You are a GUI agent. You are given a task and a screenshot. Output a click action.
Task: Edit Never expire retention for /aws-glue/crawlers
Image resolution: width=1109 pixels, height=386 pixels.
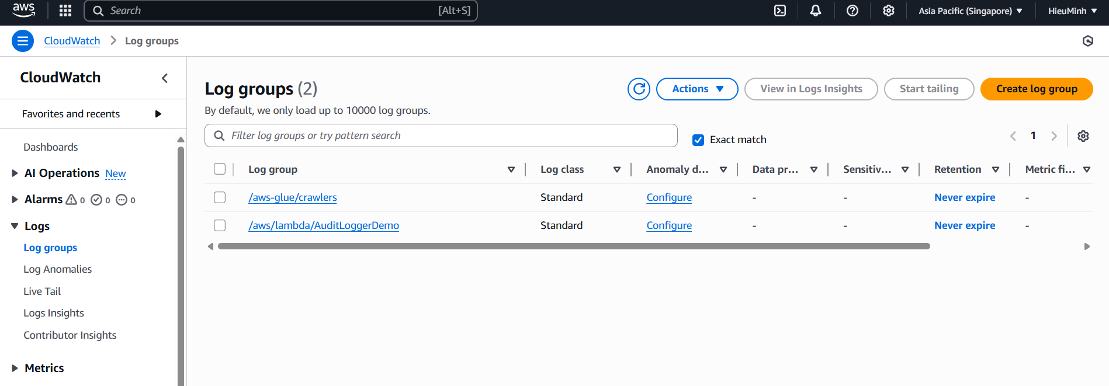click(x=965, y=197)
